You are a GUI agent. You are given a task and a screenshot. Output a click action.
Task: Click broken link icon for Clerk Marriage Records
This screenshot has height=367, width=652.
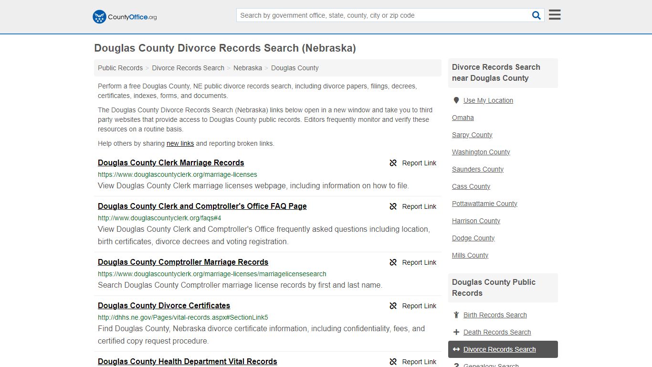pos(393,163)
